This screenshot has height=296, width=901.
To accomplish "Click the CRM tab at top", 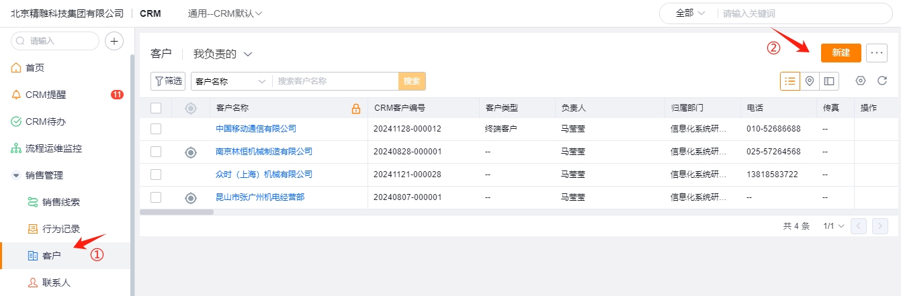I will (151, 13).
